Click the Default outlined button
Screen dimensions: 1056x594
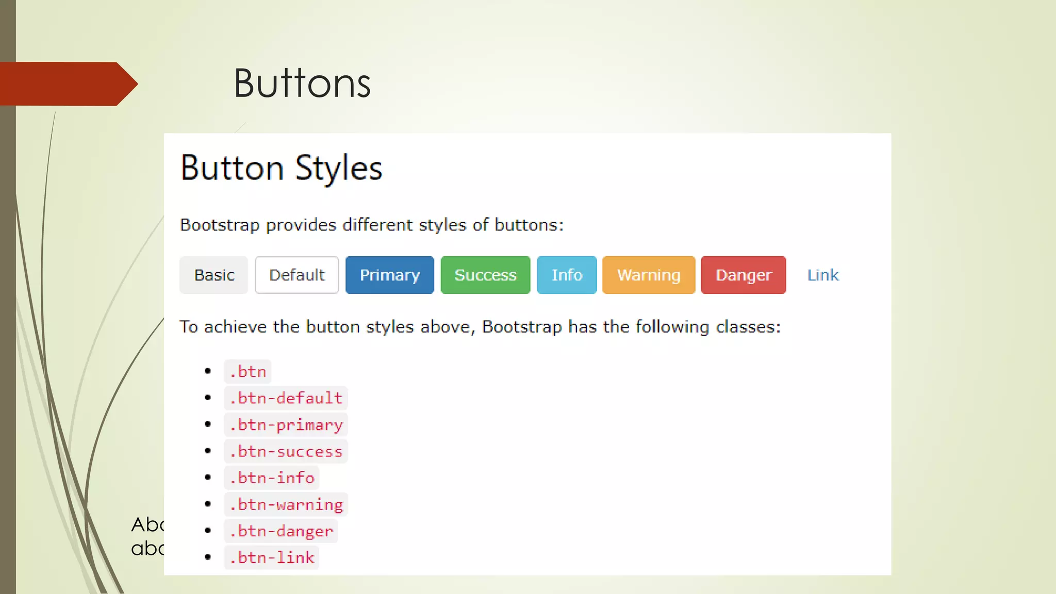tap(296, 275)
